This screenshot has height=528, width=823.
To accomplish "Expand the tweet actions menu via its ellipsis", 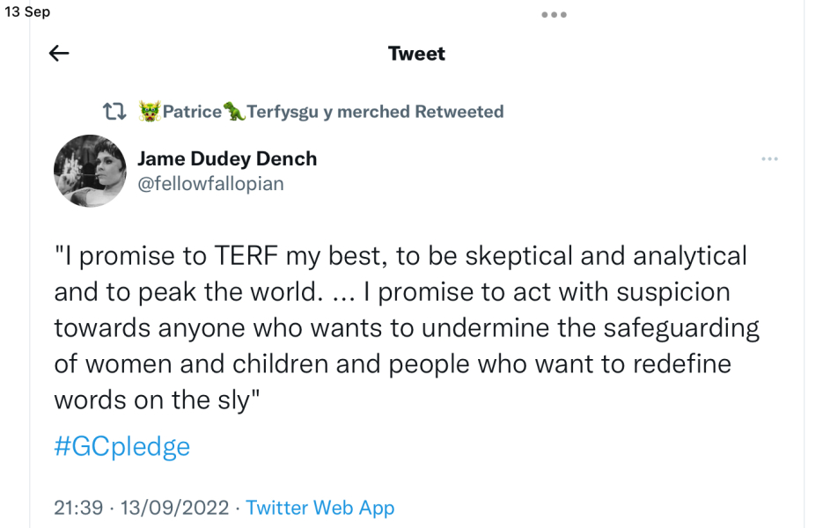I will pyautogui.click(x=770, y=158).
